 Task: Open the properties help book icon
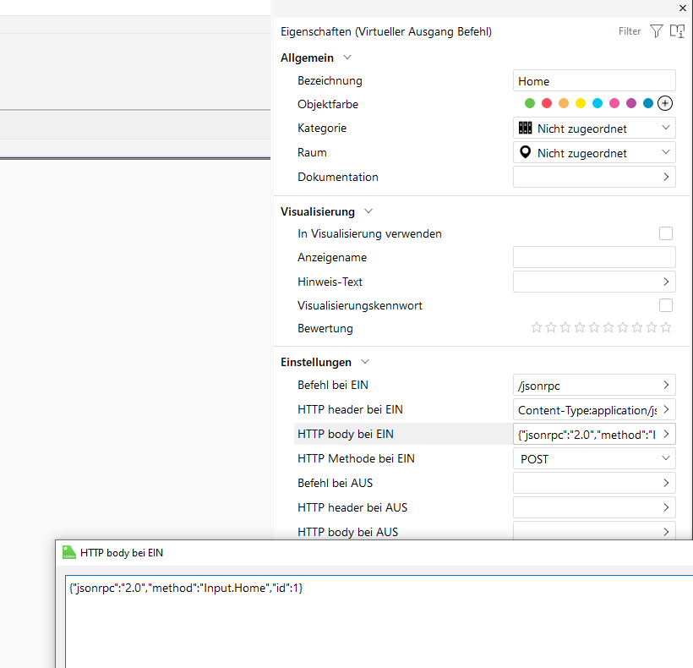click(677, 31)
